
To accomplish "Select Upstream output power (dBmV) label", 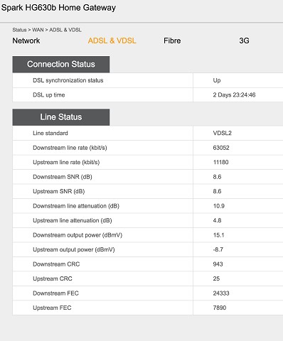I will point(74,249).
